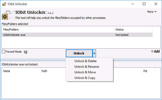Open the More dropdown menu
This screenshot has width=162, height=100.
(152, 12)
